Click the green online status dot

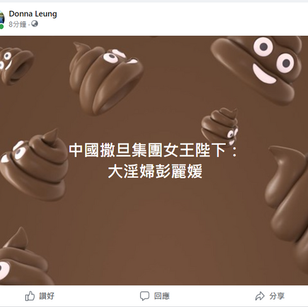(x=2, y=26)
